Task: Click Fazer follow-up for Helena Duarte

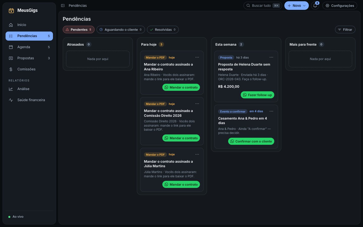Action: pyautogui.click(x=257, y=95)
